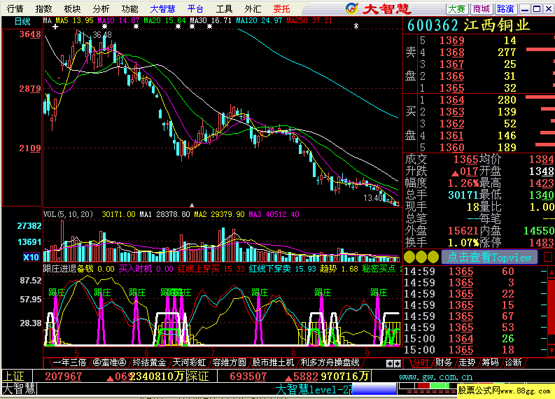Click the 股票公式网 www.88gg.com link
Image resolution: width=555 pixels, height=399 pixels.
pyautogui.click(x=505, y=391)
